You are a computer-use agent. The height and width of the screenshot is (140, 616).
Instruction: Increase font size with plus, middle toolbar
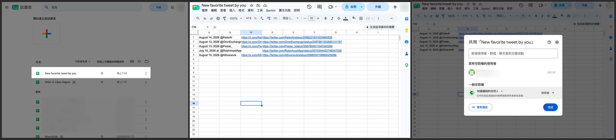click(x=318, y=18)
